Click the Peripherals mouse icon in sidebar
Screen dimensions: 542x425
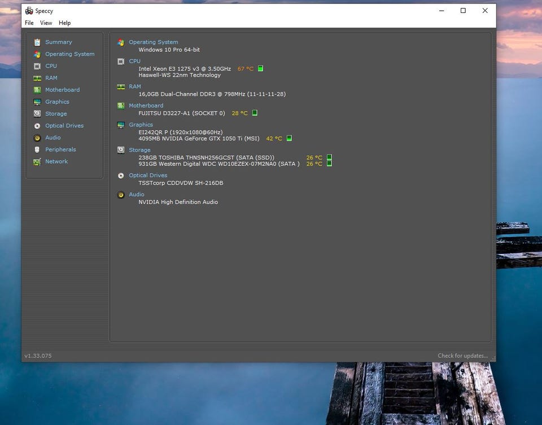37,150
